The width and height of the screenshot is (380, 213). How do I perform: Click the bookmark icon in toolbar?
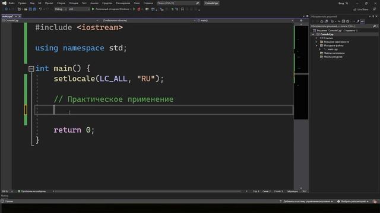182,9
